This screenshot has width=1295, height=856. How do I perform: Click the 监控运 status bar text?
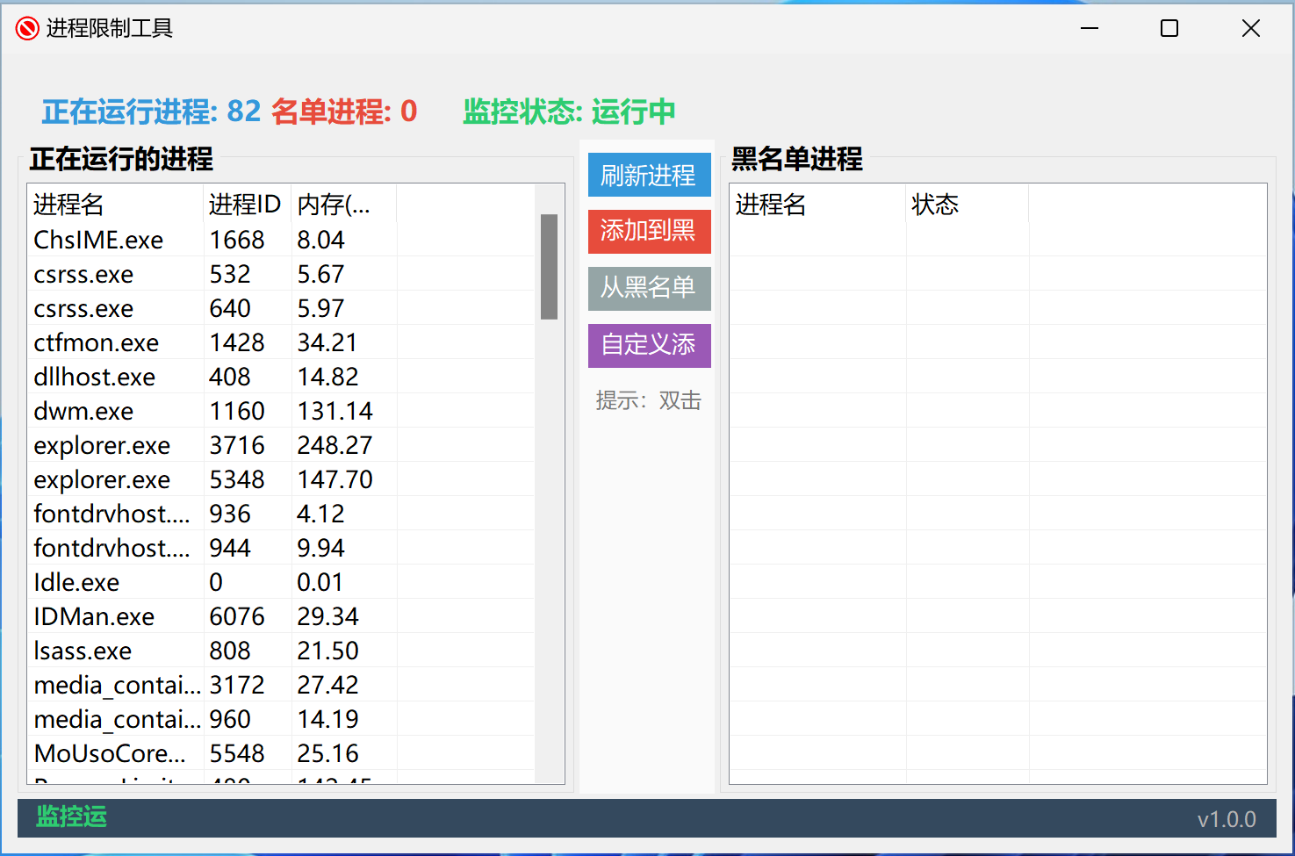(x=71, y=816)
